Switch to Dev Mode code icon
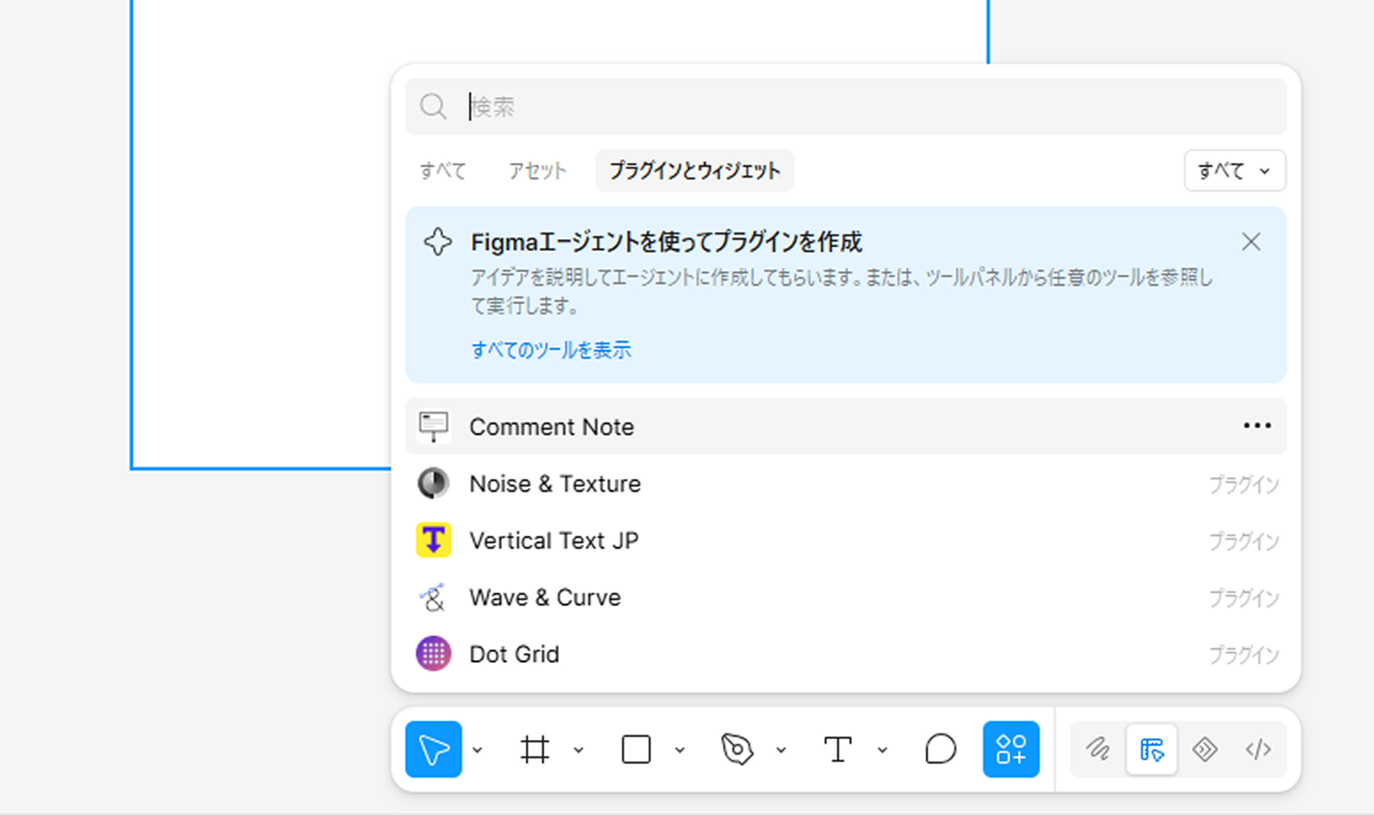Screen dimensions: 1374x815 (1259, 749)
